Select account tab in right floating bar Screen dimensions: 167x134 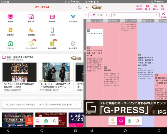pyautogui.click(x=138, y=121)
